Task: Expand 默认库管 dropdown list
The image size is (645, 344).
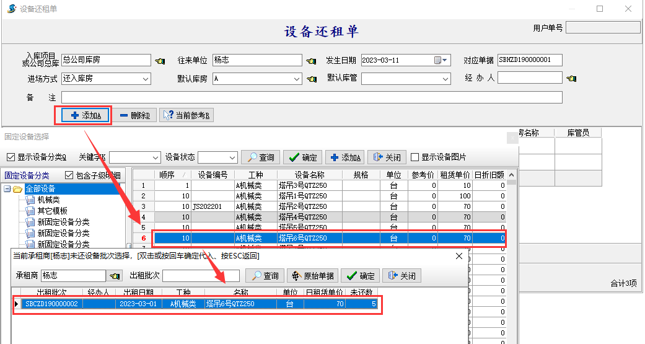Action: [445, 79]
